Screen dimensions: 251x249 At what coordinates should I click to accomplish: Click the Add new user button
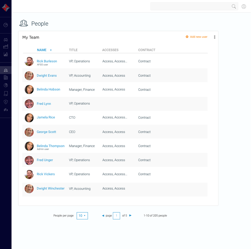[197, 37]
